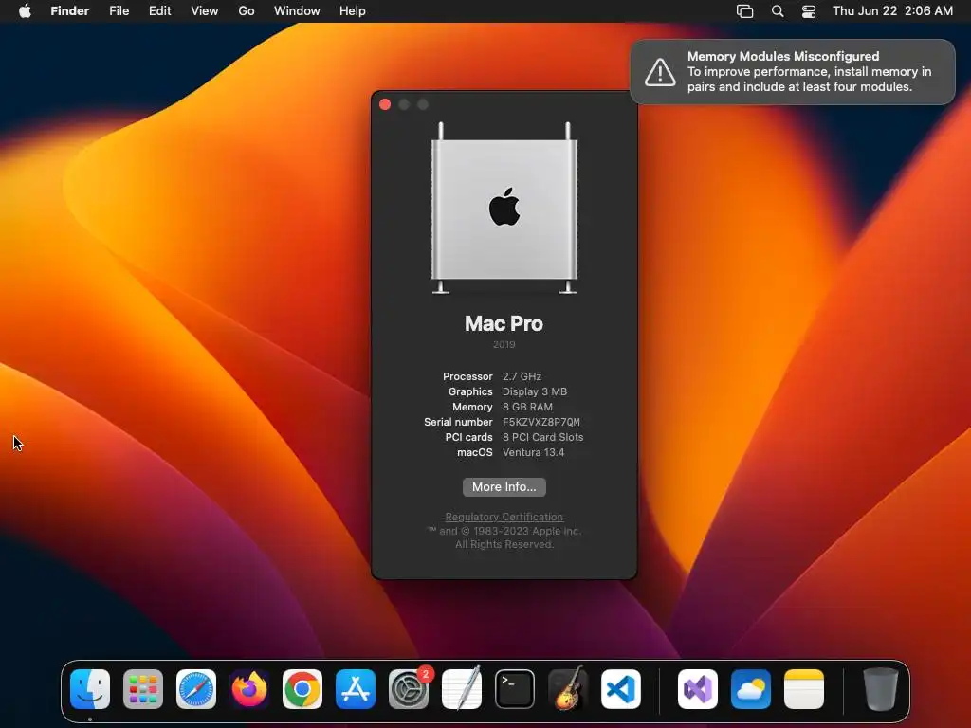Open the Go menu
The height and width of the screenshot is (728, 971).
tap(247, 10)
